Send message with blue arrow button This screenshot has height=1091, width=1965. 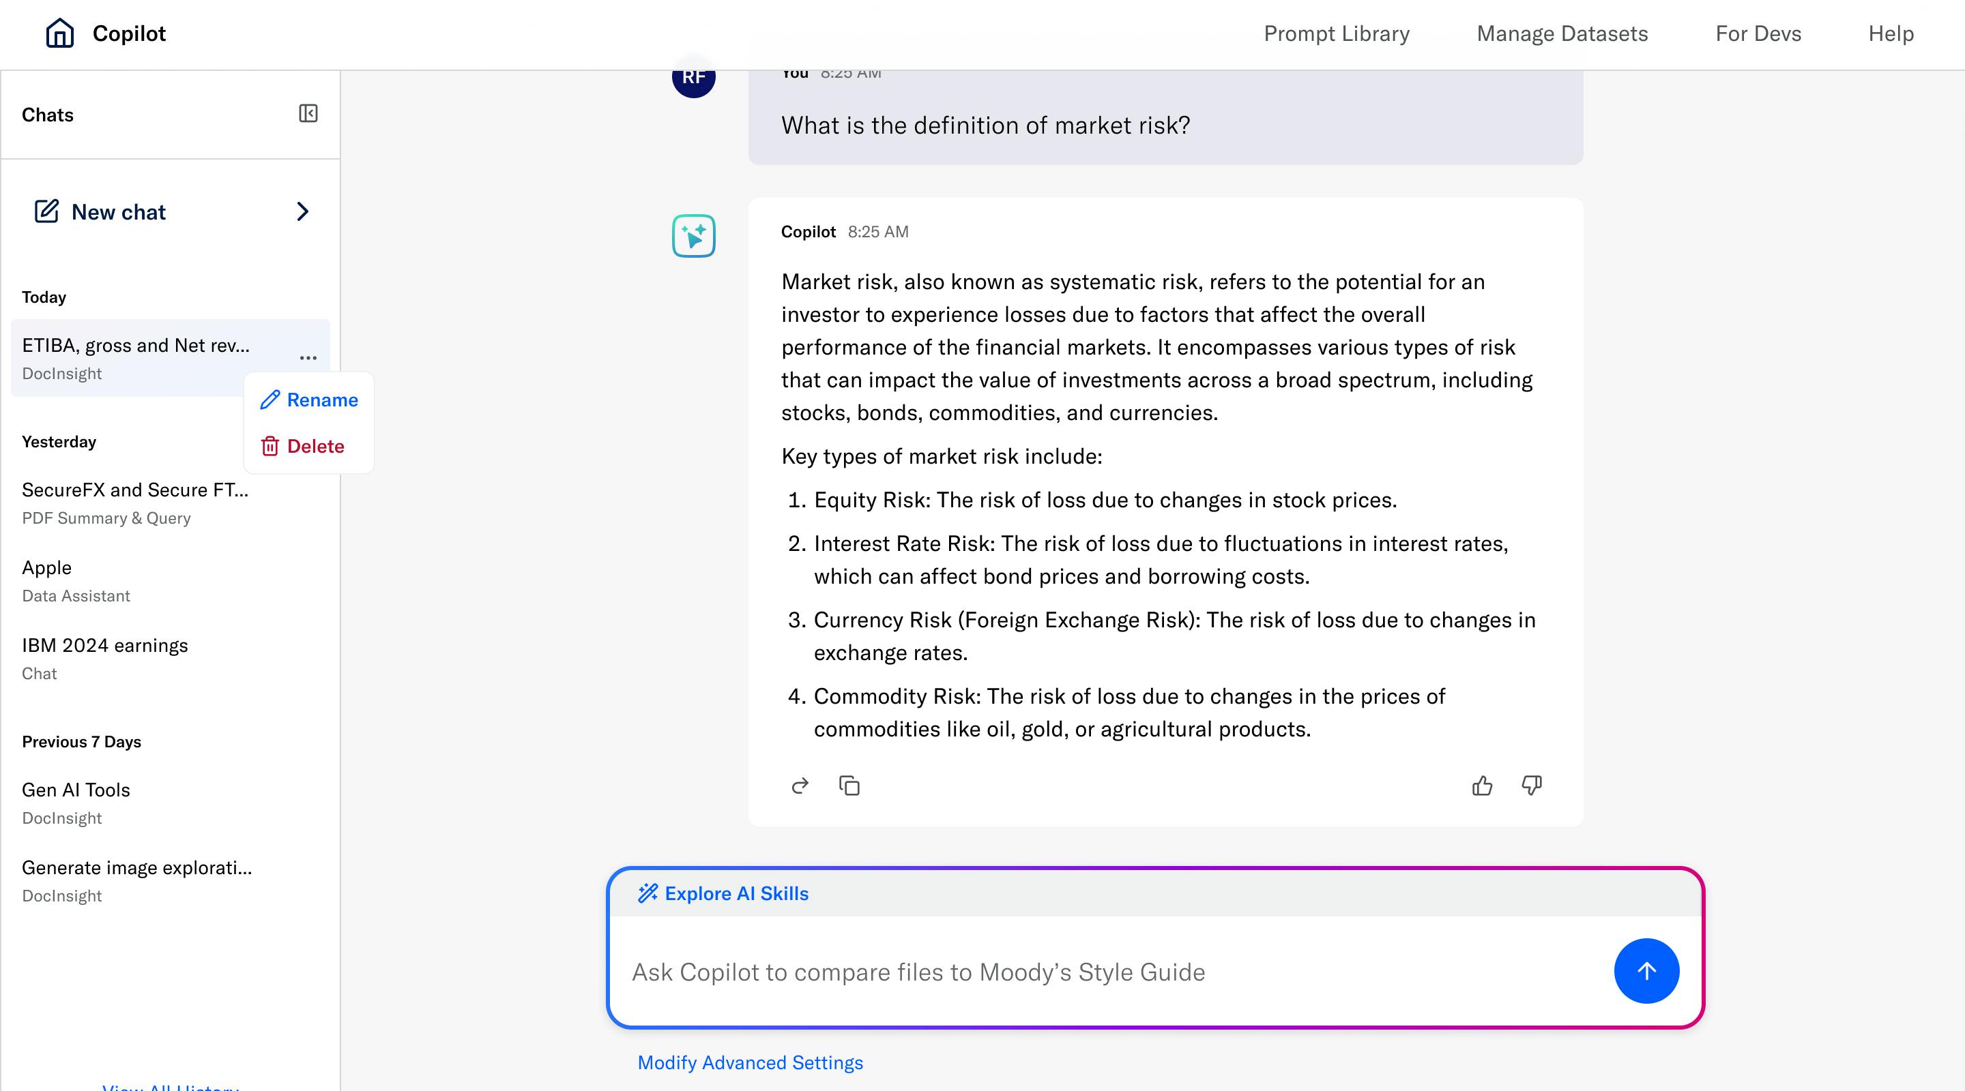[x=1646, y=970]
